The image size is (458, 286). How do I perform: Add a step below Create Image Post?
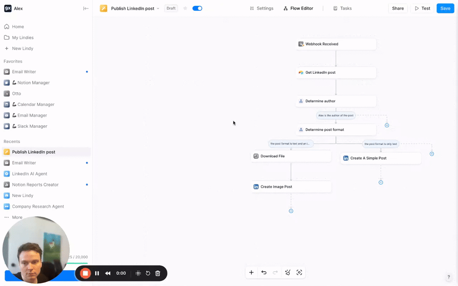coord(291,211)
